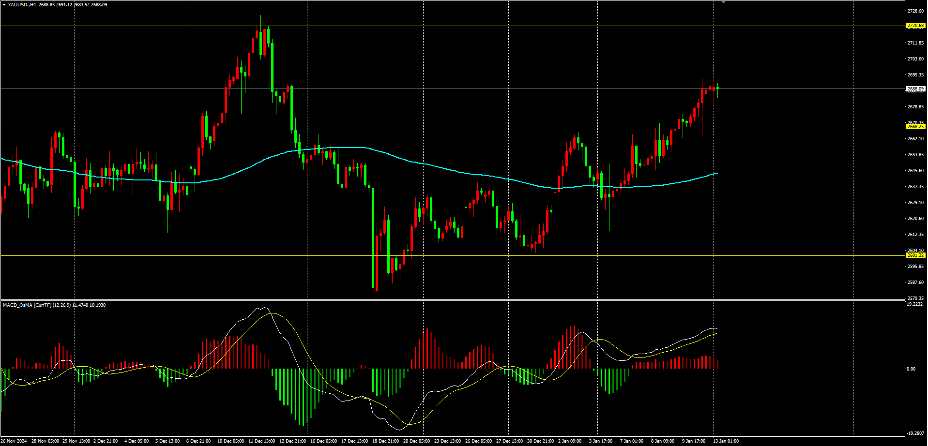The width and height of the screenshot is (928, 446).
Task: Click the 23 Dec 13:00 time label
Action: tap(448, 441)
